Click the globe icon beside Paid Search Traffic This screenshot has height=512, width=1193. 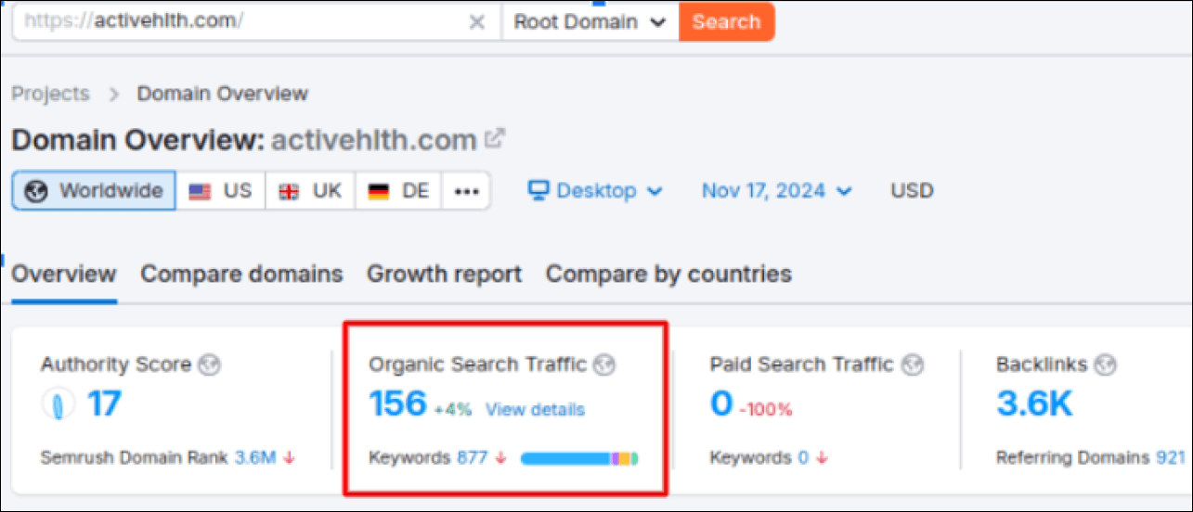pyautogui.click(x=913, y=365)
